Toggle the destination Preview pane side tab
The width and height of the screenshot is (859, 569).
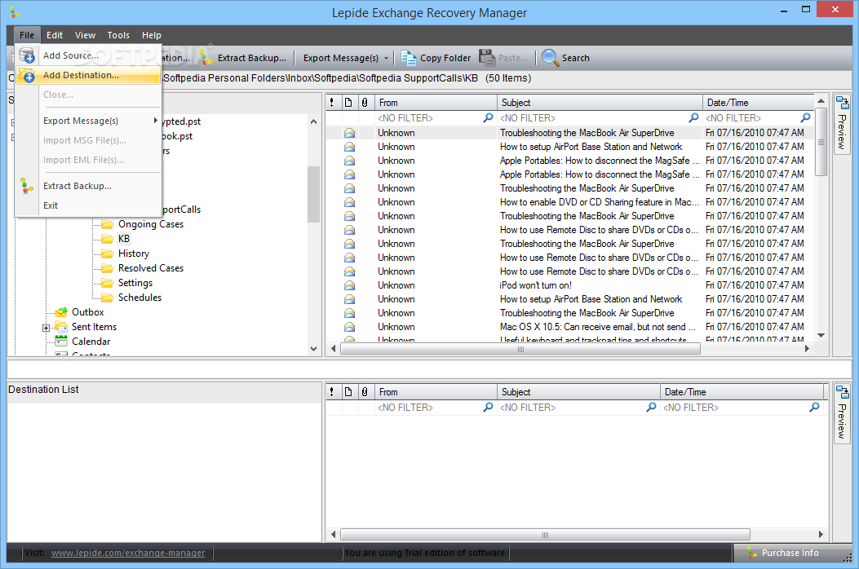click(842, 413)
